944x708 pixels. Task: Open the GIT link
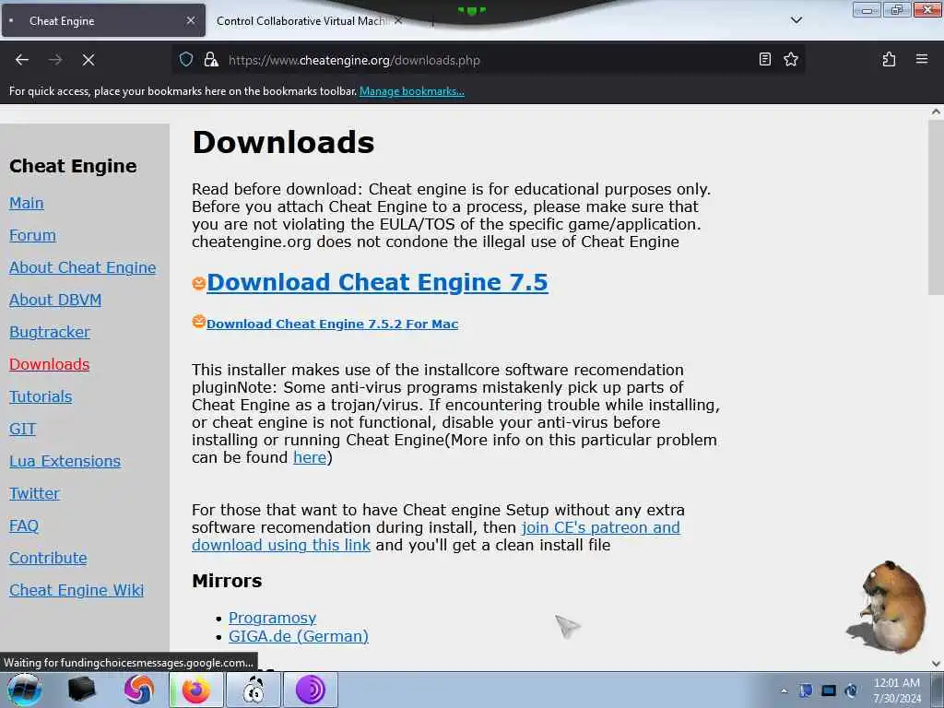click(23, 429)
